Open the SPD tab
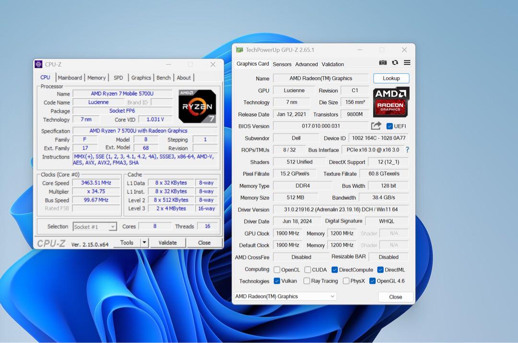The image size is (518, 343). point(118,78)
